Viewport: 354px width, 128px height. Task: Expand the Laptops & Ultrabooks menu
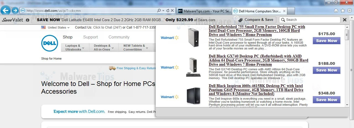tap(75, 48)
